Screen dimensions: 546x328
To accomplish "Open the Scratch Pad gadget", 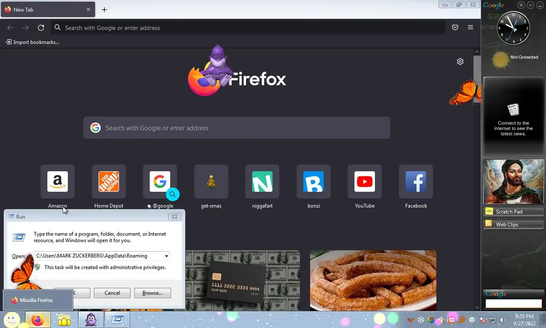I will pos(514,211).
